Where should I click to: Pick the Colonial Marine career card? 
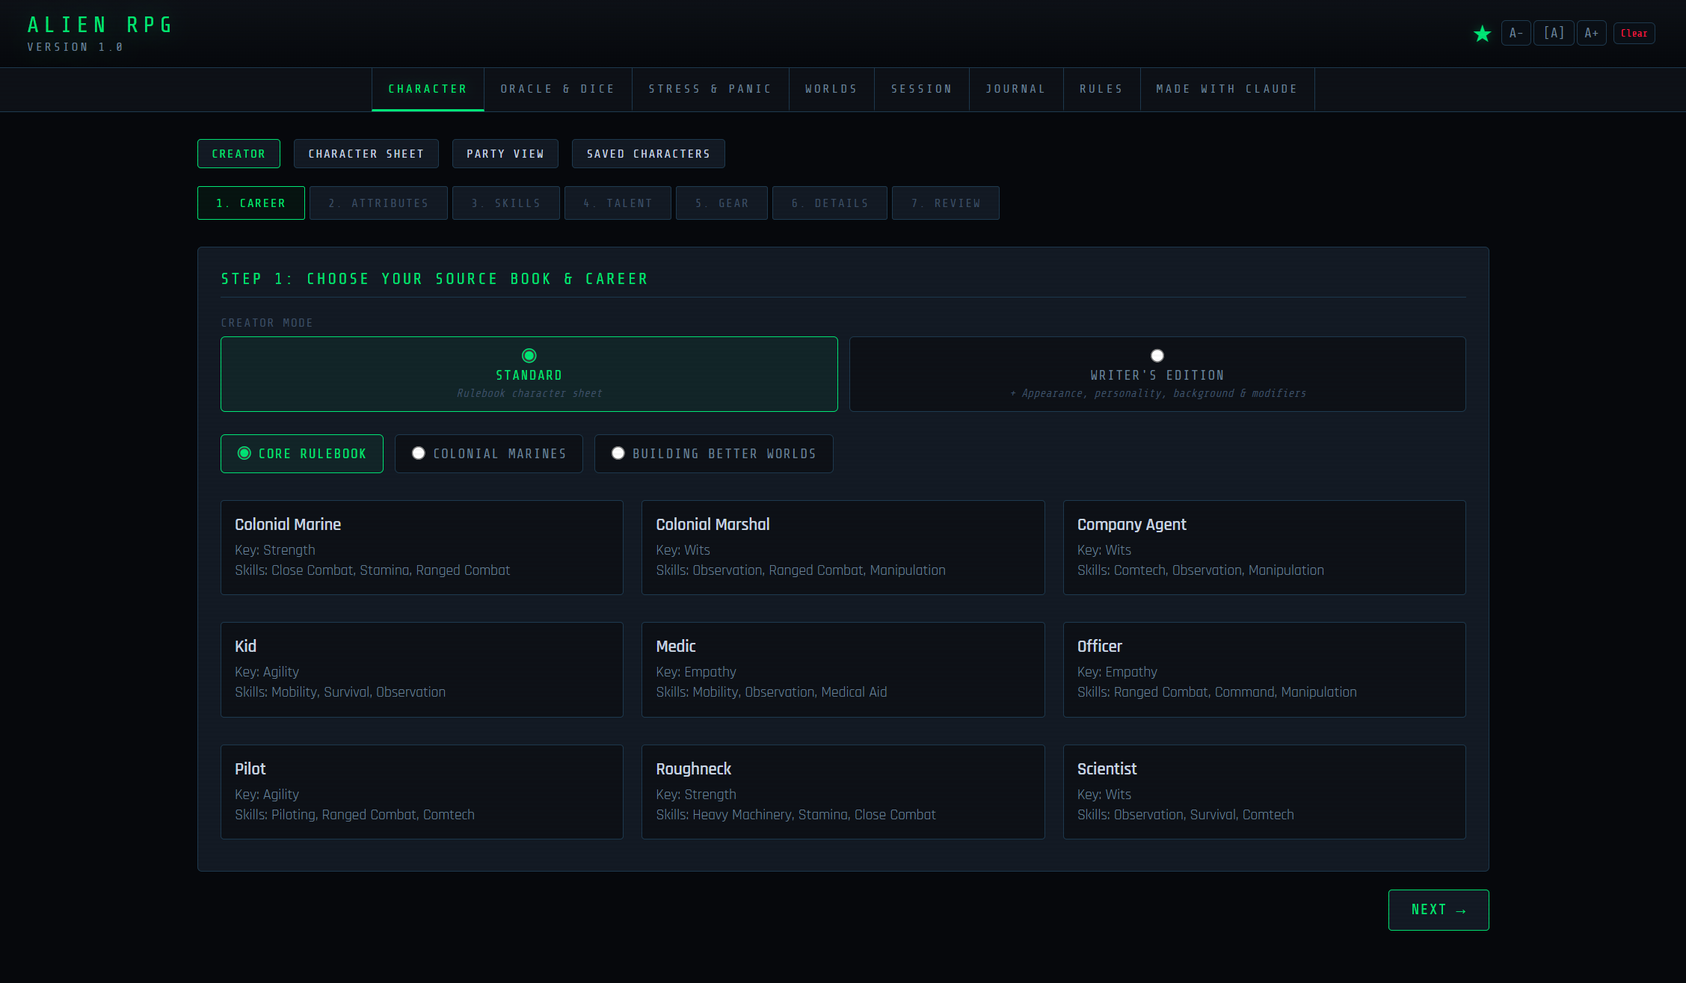click(422, 547)
